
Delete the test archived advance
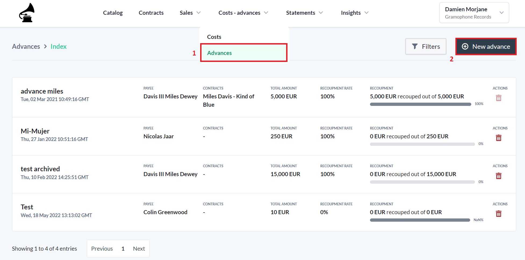(x=498, y=176)
